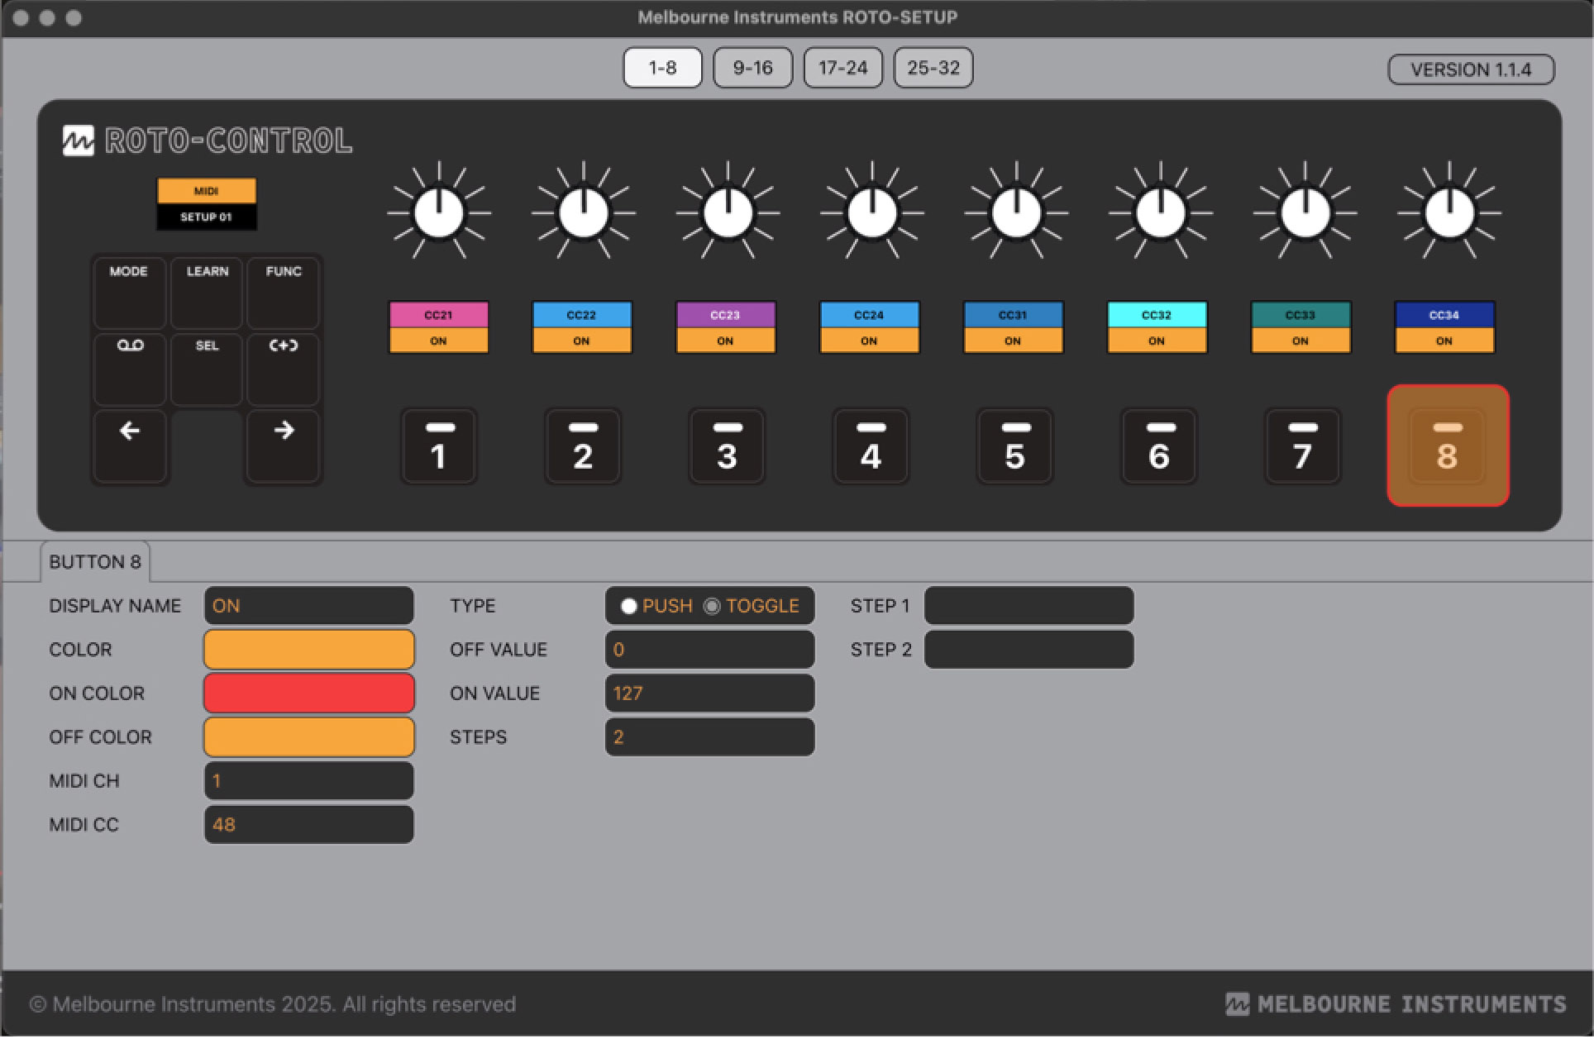
Task: Click the CC32 cyan display label
Action: (1157, 315)
